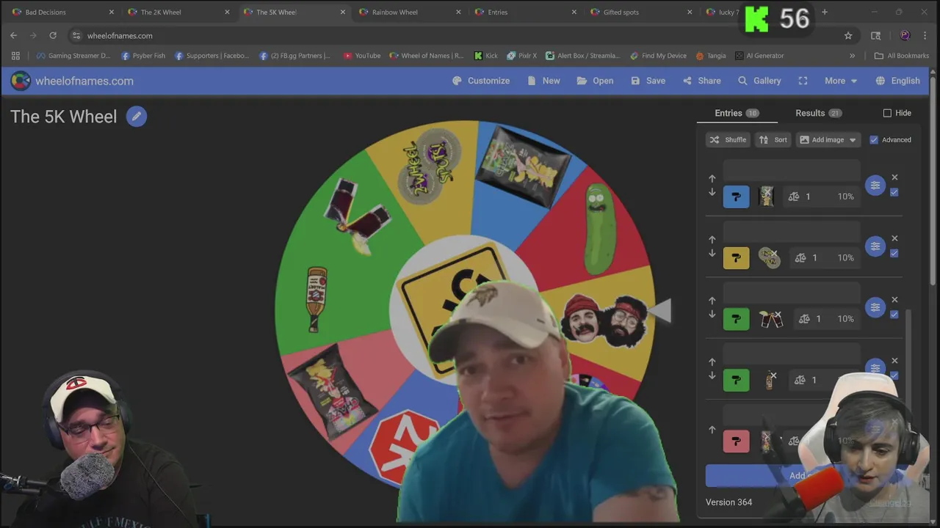
Task: Disable the yellow entry checkbox
Action: pos(894,253)
